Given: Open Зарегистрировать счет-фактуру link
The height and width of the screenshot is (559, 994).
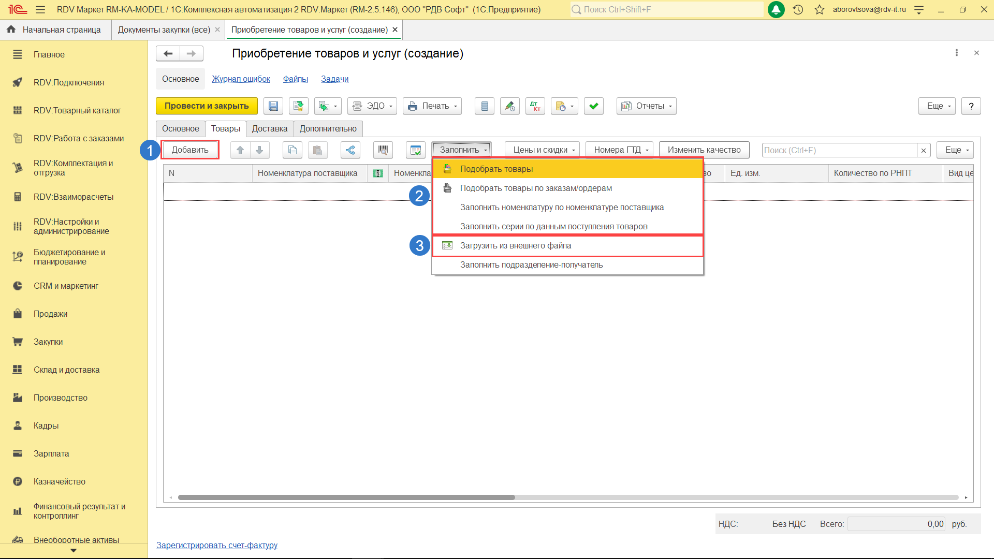Looking at the screenshot, I should 216,545.
